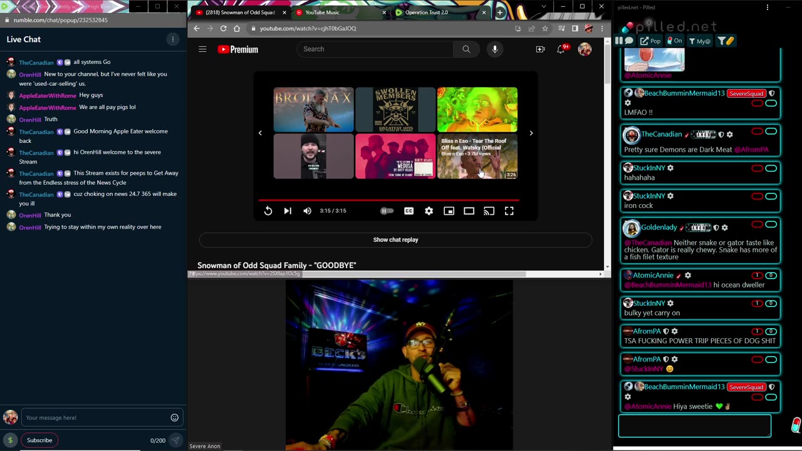Open the YouTube notifications bell
Viewport: 802px width, 451px height.
pos(561,49)
